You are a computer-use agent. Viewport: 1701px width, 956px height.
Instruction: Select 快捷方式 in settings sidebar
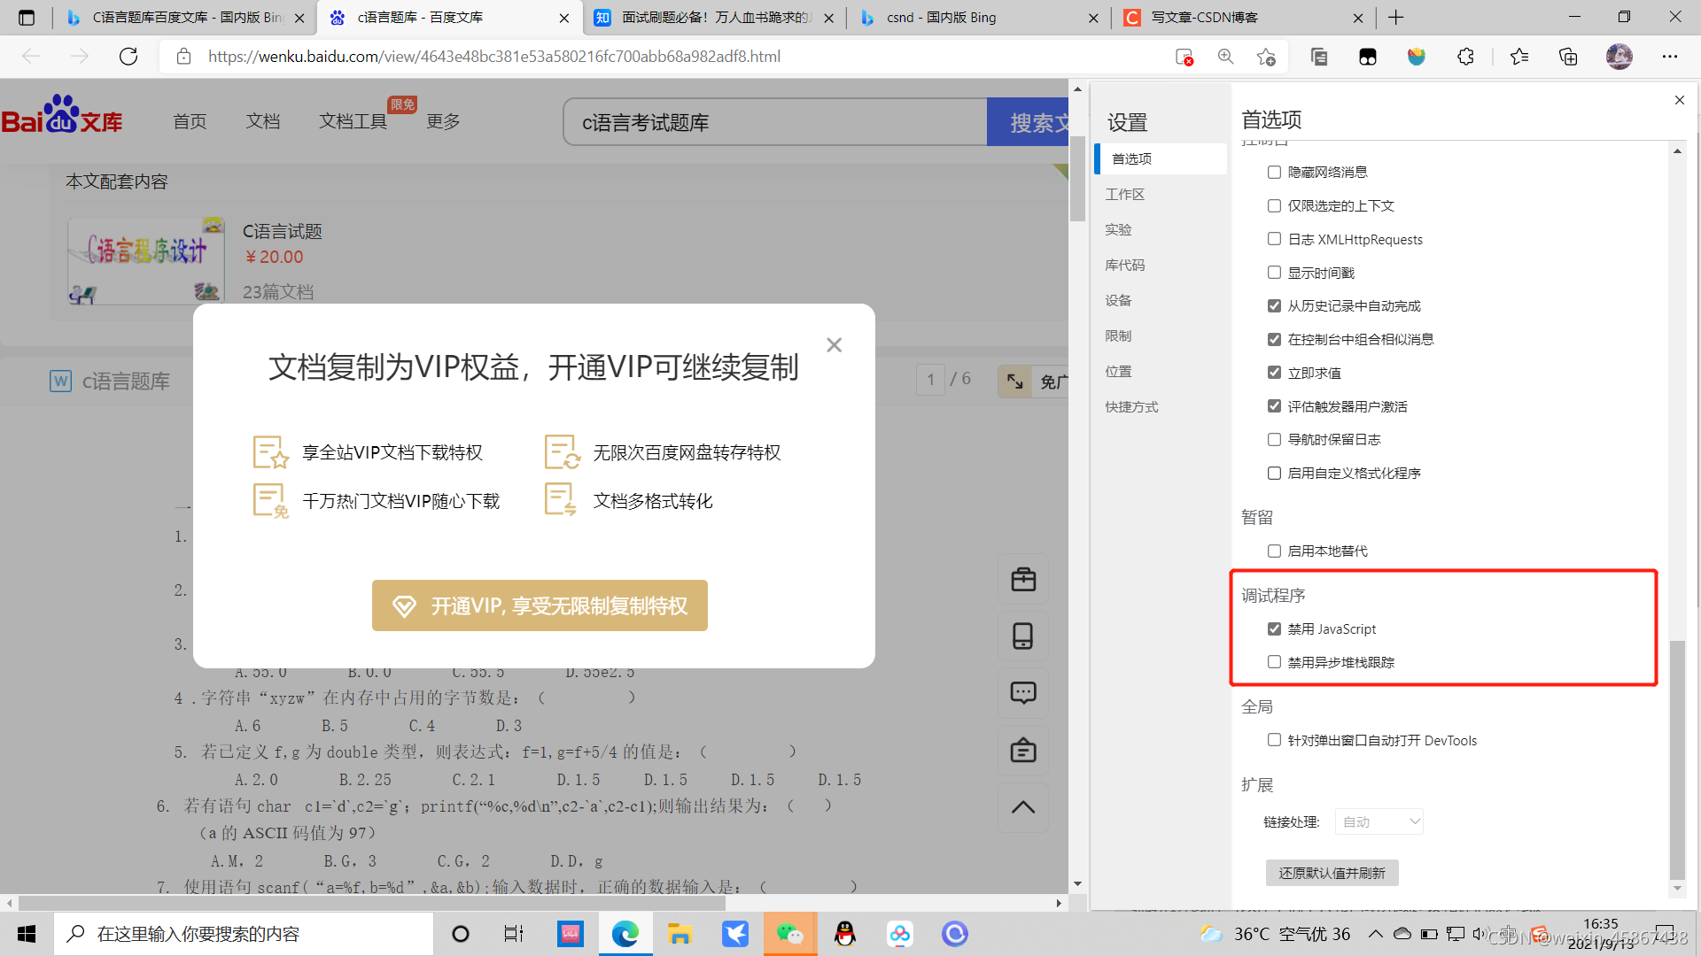point(1131,406)
